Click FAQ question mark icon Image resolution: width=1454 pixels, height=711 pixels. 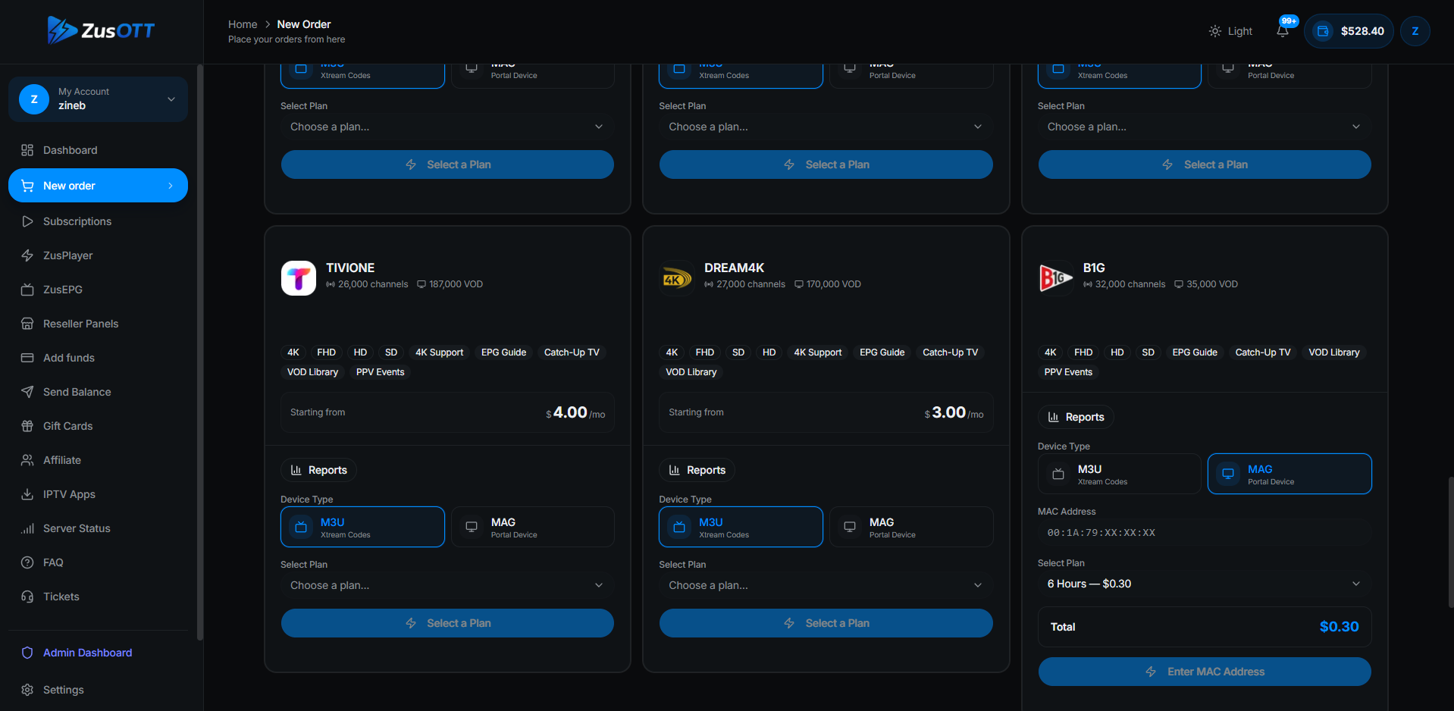[x=27, y=562]
